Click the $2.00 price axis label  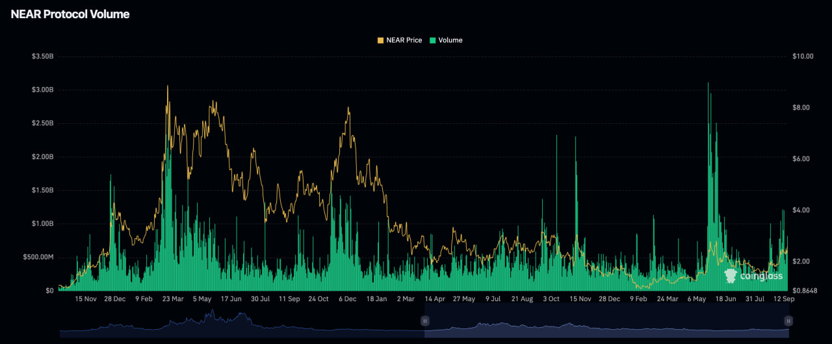[x=801, y=262]
